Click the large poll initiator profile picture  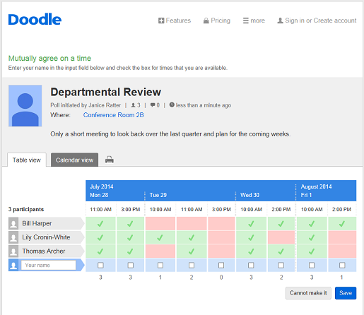coord(25,106)
